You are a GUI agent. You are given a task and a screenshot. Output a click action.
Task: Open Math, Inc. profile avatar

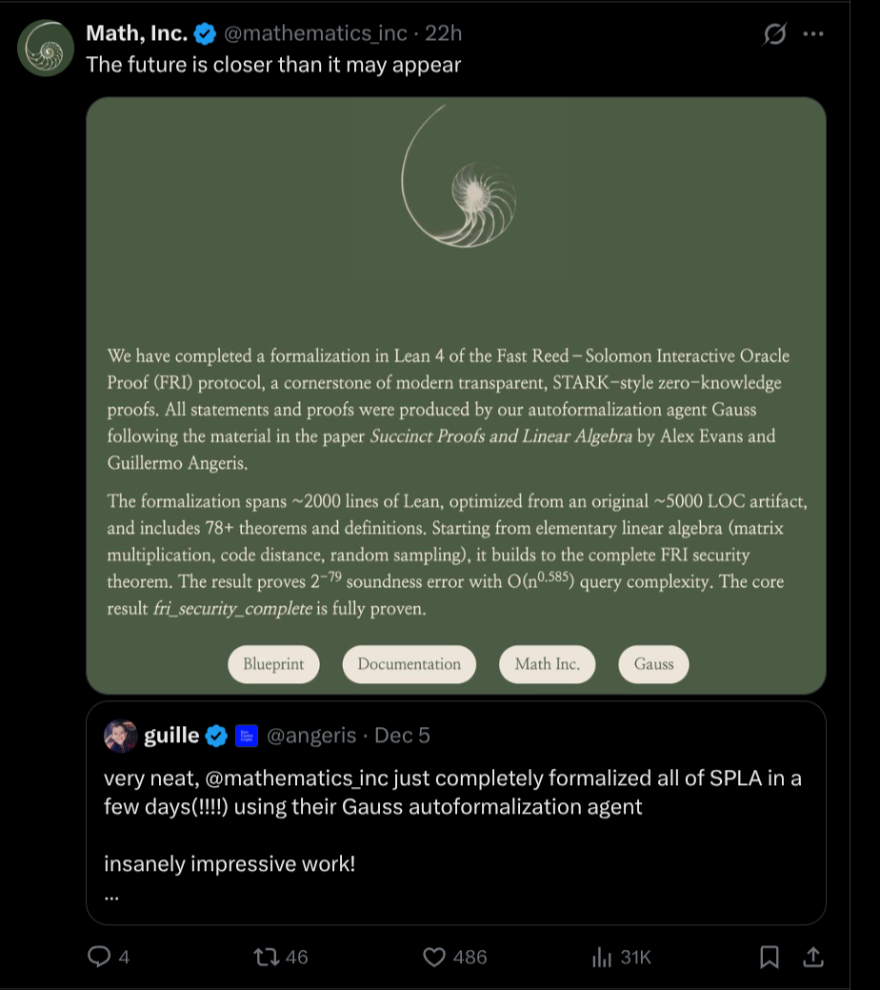point(46,47)
